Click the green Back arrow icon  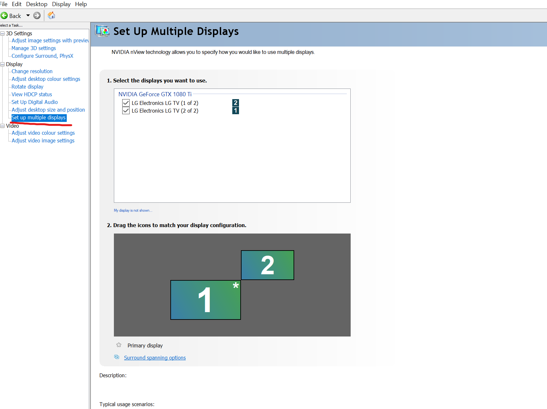pyautogui.click(x=4, y=15)
